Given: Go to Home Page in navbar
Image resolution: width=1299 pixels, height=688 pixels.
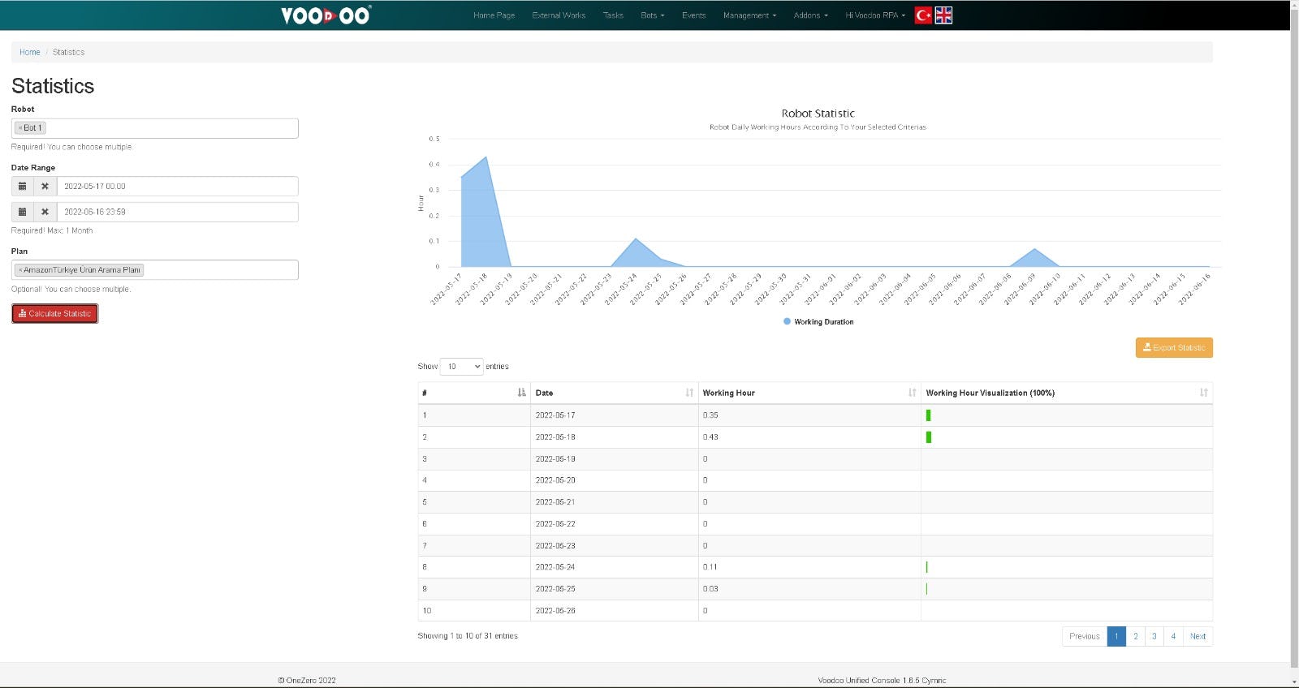Looking at the screenshot, I should click(494, 15).
